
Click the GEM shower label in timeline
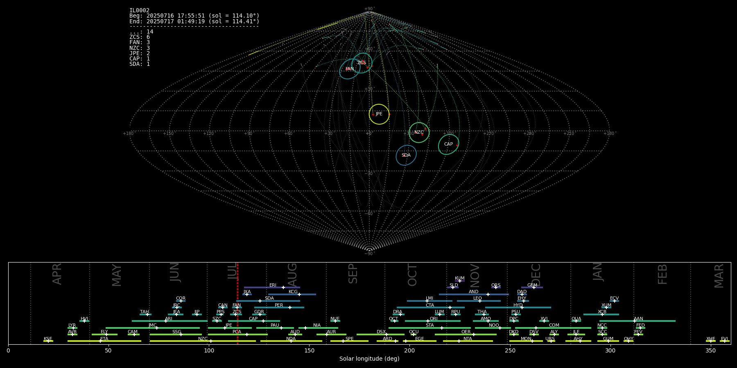click(x=532, y=285)
